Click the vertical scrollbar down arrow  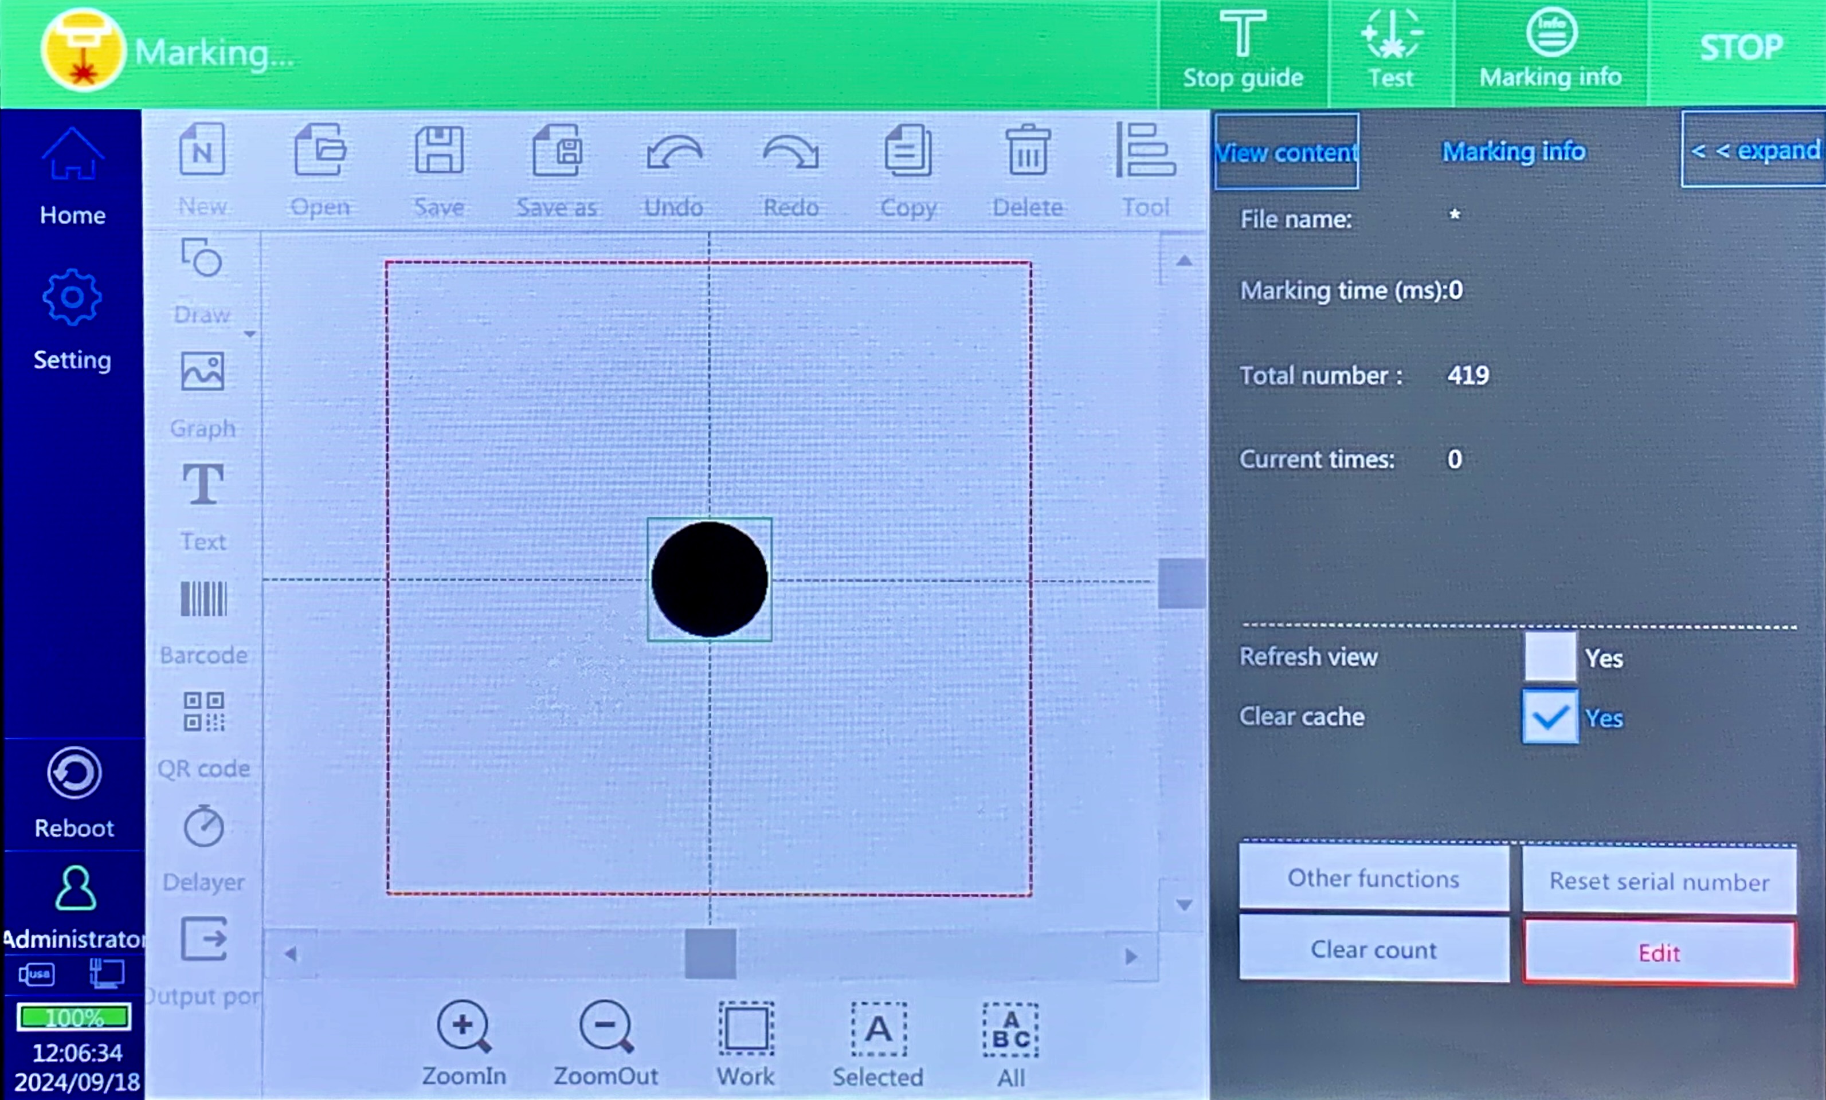(1184, 905)
